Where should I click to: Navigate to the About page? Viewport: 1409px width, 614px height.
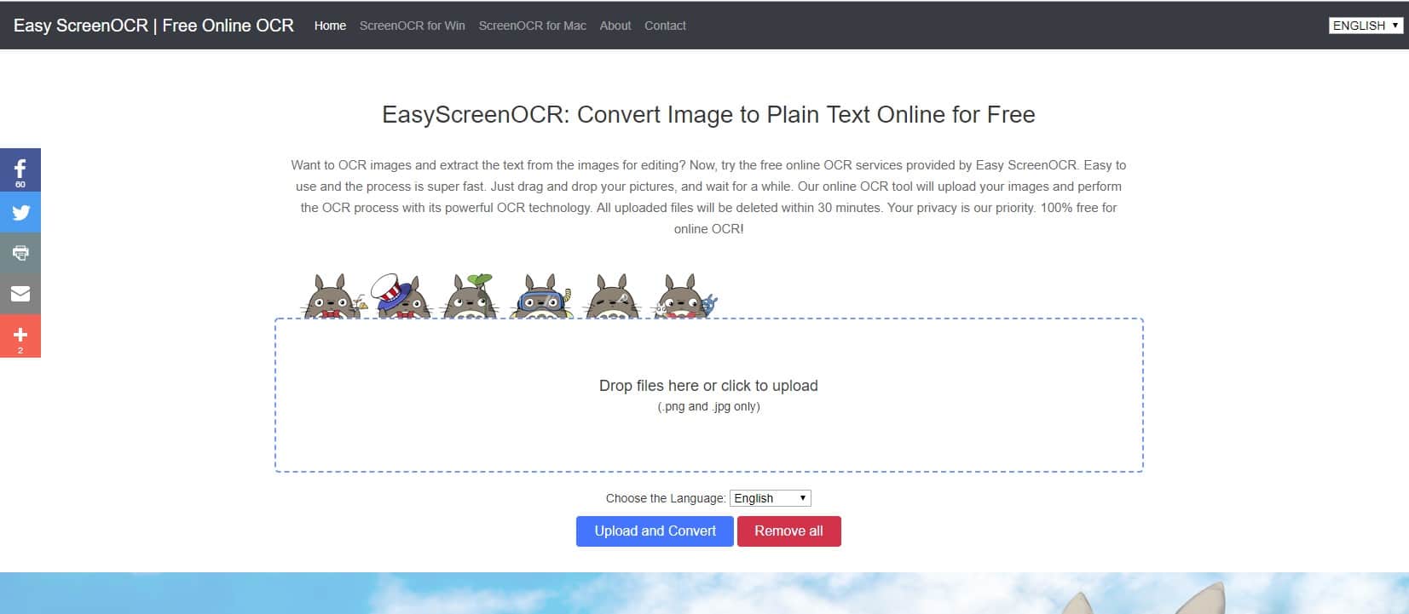pos(615,26)
